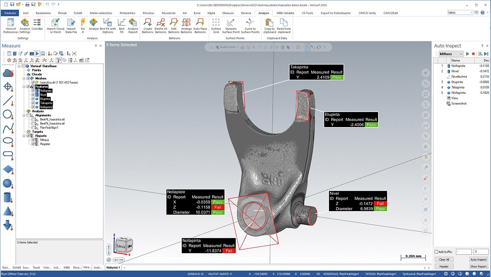This screenshot has height=277, width=491.
Task: Open the Vakio dropdown at top right
Action: [x=460, y=12]
